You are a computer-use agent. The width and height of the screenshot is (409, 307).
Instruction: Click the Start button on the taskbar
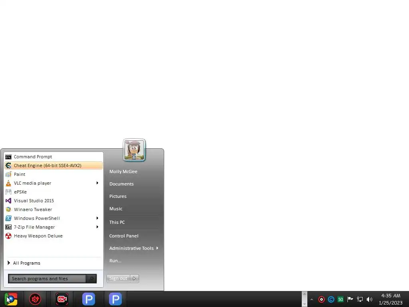click(x=11, y=299)
